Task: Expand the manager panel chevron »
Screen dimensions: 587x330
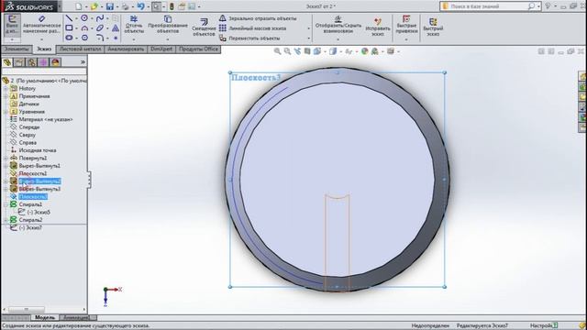Action: click(x=83, y=62)
